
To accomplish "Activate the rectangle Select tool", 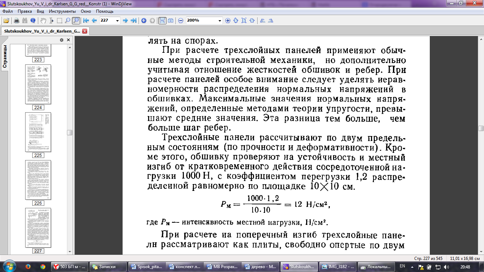I will [x=60, y=21].
